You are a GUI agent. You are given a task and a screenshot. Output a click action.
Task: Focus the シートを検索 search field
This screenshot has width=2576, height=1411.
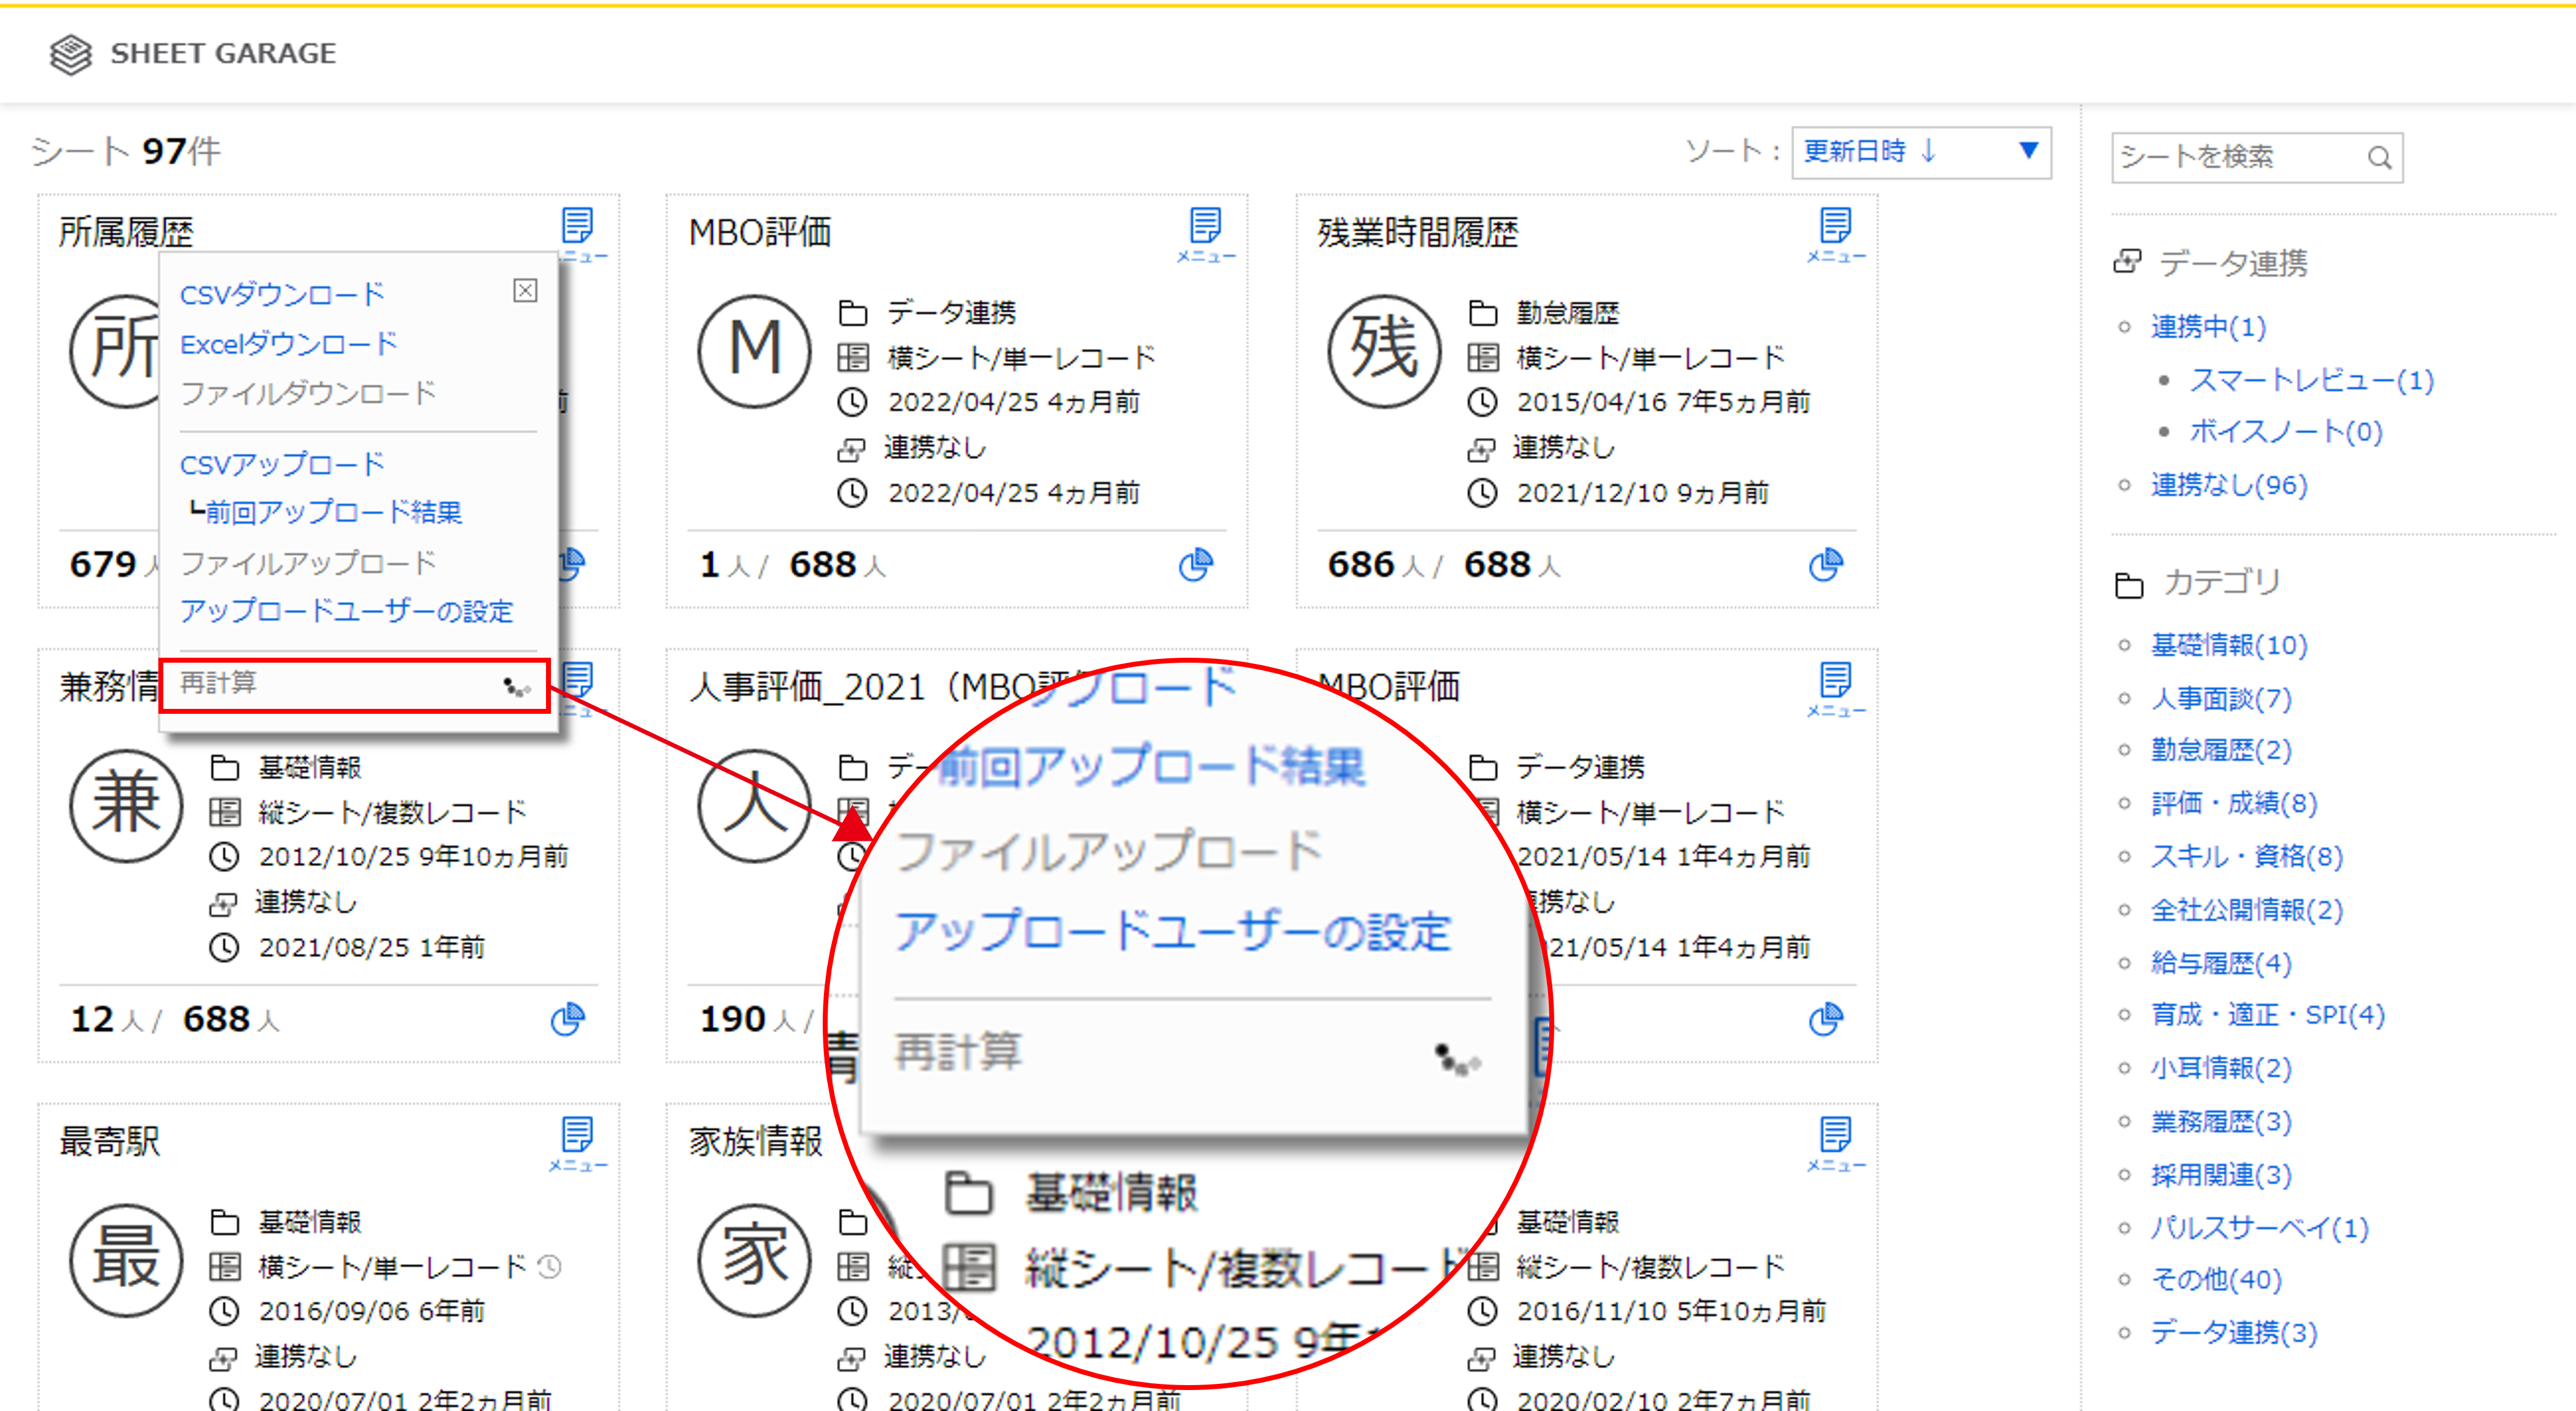(2257, 157)
